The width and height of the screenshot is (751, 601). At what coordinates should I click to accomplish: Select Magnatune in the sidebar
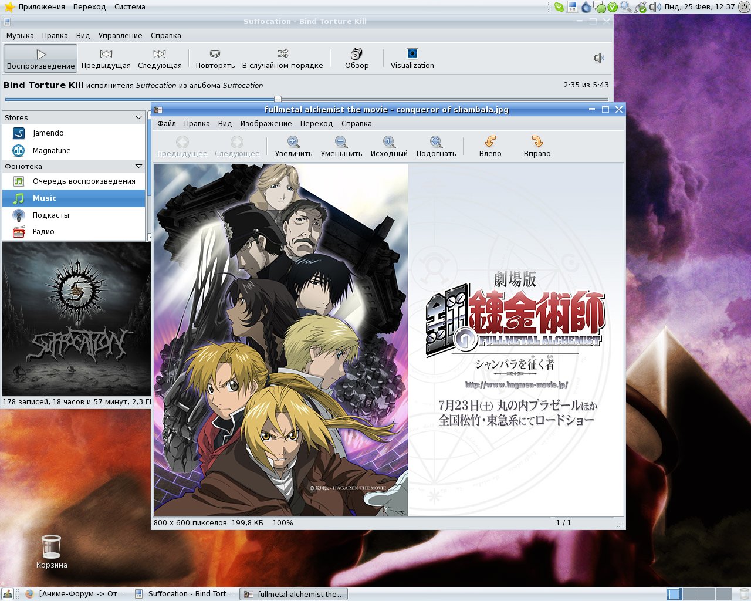click(x=52, y=151)
